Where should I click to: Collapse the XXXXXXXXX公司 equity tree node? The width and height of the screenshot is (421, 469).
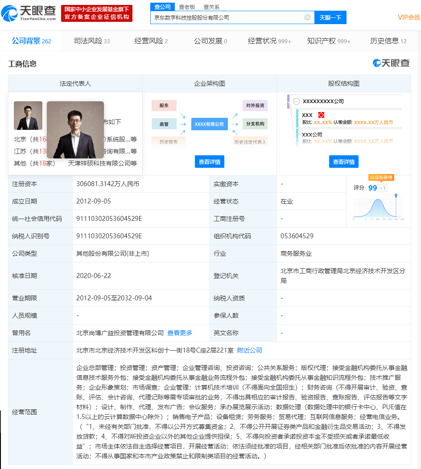click(x=296, y=101)
